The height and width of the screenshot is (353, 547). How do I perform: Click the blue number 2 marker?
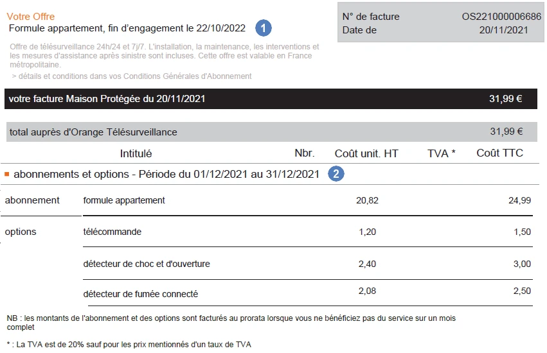tap(336, 173)
